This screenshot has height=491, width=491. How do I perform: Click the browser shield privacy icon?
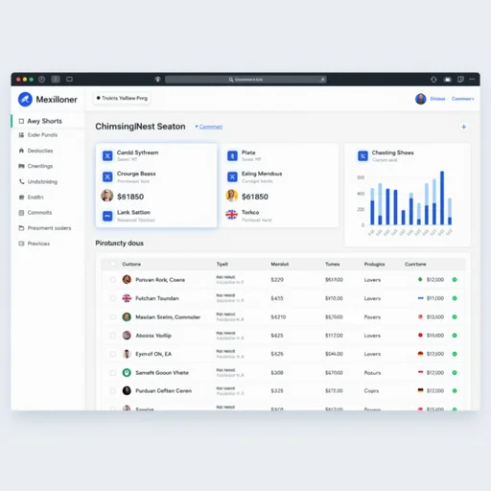tap(157, 80)
